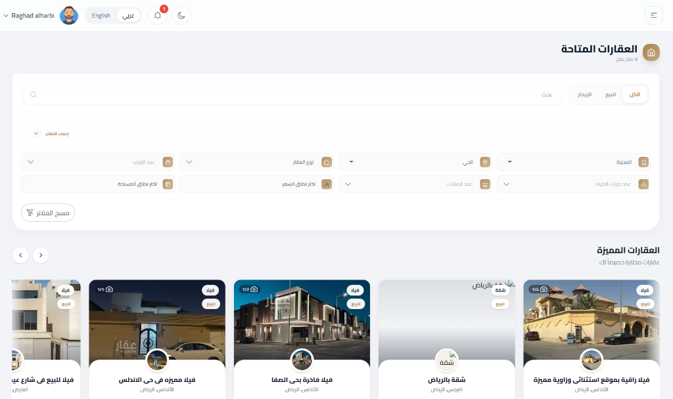Click the 8 عقار متاح count text
Viewport: 673px width, 399px height.
pyautogui.click(x=626, y=60)
